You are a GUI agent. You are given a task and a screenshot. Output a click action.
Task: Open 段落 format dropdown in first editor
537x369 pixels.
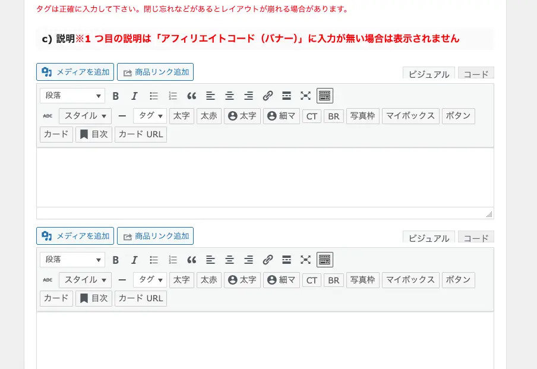coord(72,96)
